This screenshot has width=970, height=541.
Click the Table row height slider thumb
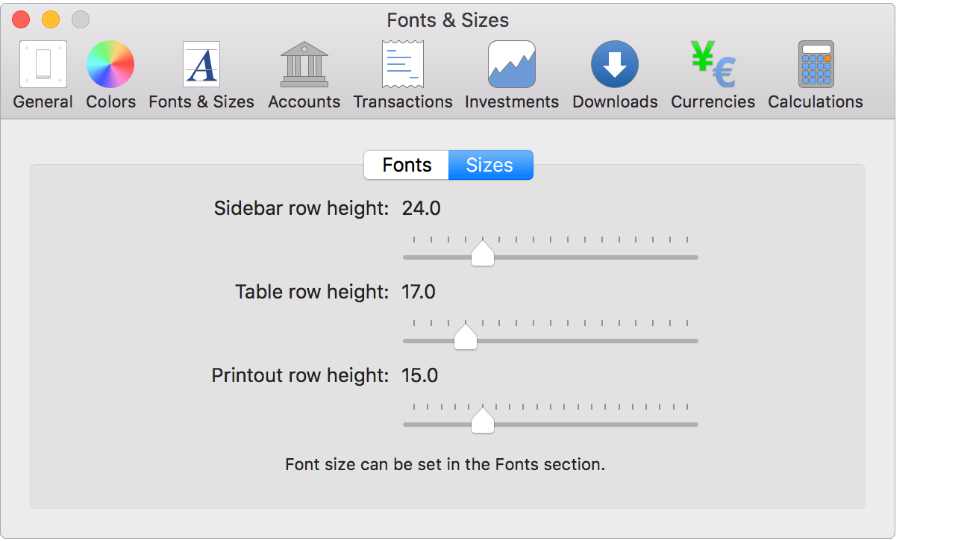point(466,337)
